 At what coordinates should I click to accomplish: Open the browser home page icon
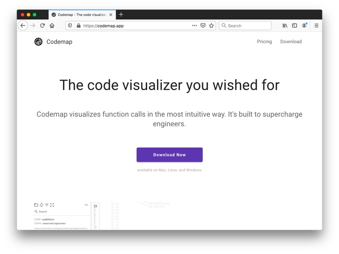52,26
